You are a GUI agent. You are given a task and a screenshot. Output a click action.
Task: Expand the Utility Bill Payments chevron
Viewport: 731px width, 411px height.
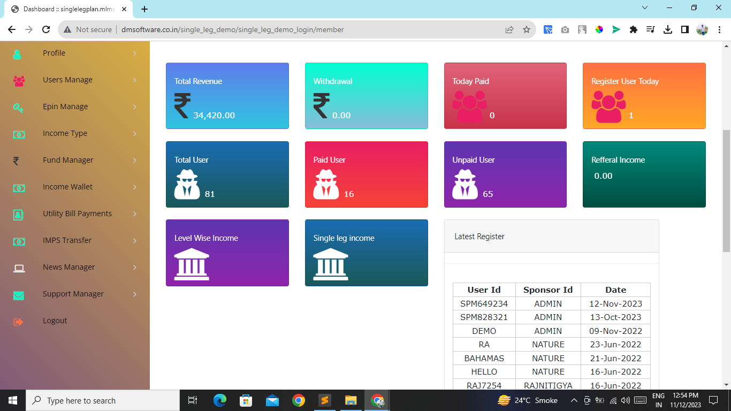[134, 214]
